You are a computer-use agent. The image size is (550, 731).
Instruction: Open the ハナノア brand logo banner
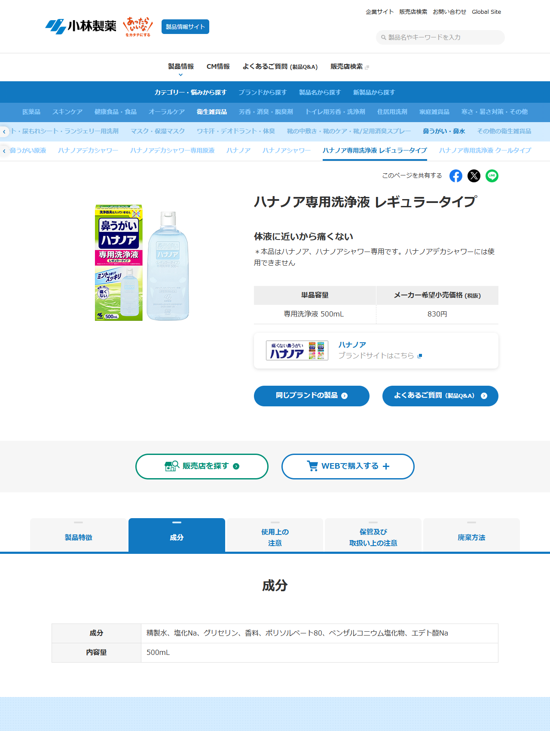(x=297, y=350)
